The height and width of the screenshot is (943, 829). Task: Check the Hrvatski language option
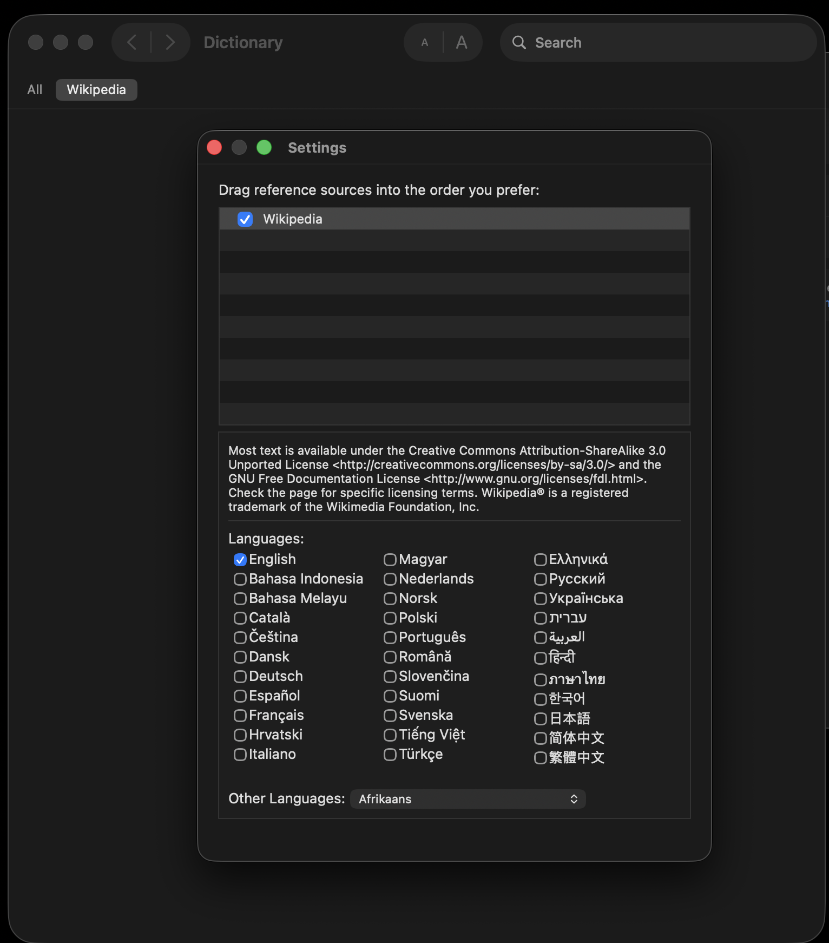(x=240, y=735)
